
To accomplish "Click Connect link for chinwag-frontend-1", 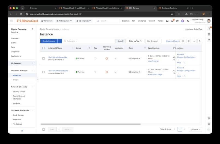I will pyautogui.click(x=180, y=54).
